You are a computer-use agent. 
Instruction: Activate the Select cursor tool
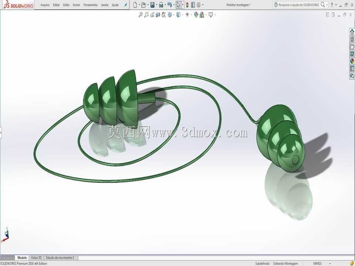tap(178, 5)
